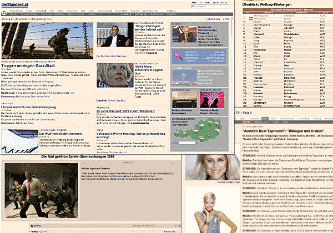333x233 pixels.
Task: Open zombie game screenshot in Spiele gallery
Action: (42, 190)
